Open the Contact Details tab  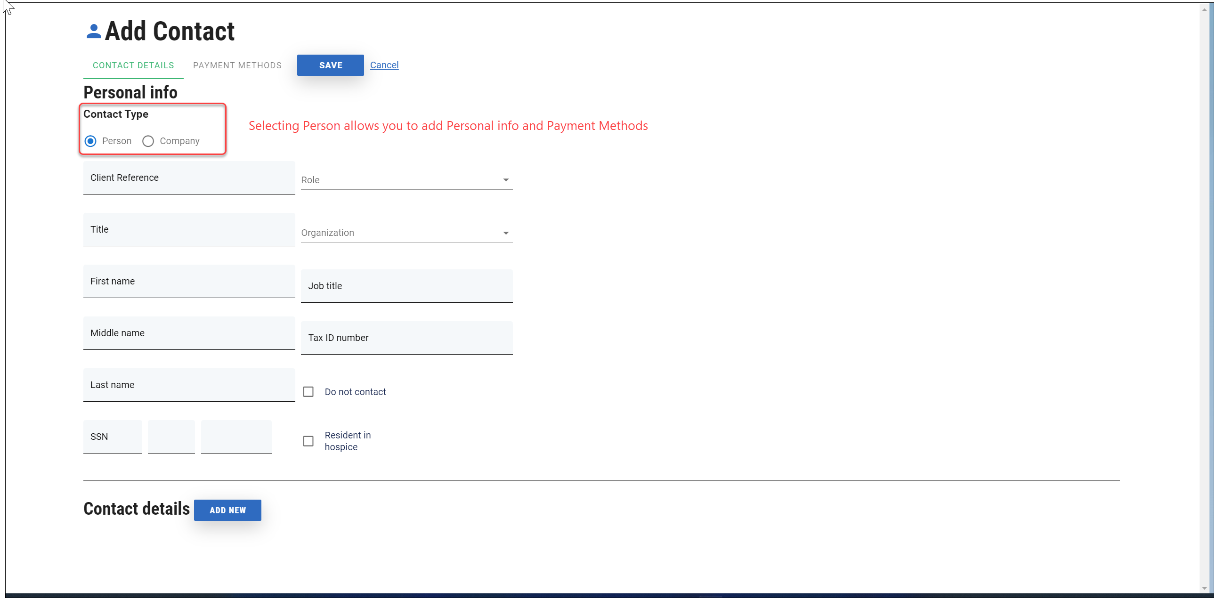[133, 65]
